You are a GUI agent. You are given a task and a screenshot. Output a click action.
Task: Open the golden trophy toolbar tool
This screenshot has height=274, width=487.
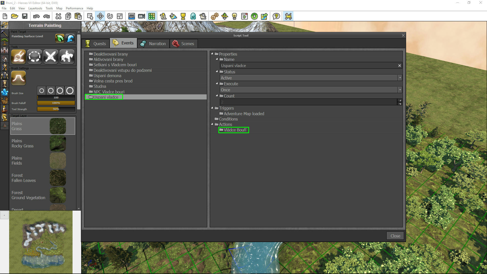click(183, 16)
